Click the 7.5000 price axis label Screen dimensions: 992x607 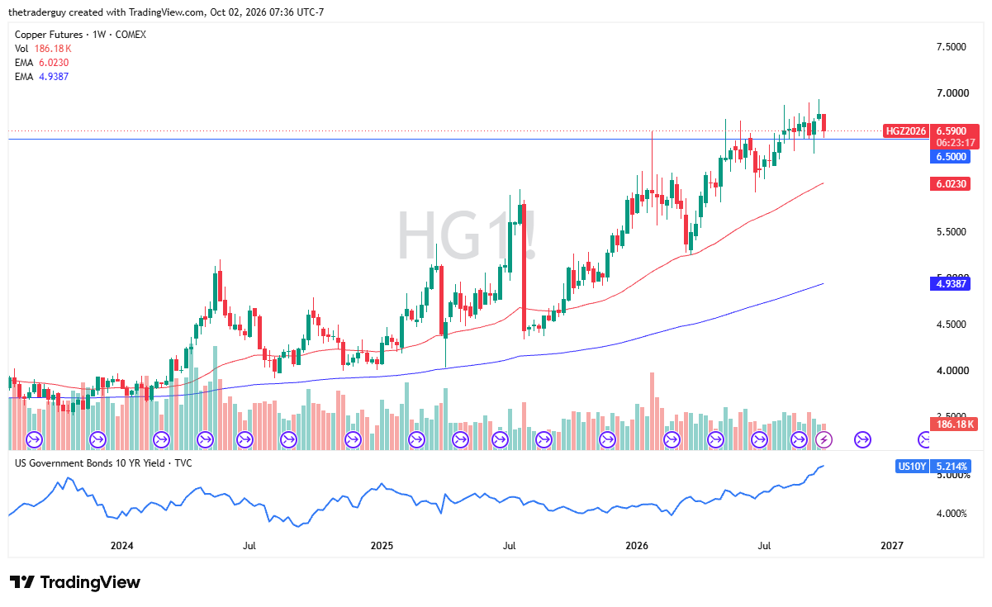pos(952,47)
